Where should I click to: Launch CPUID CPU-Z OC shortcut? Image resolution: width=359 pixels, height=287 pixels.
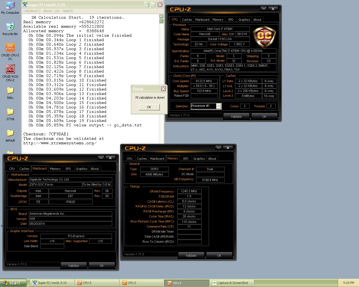click(10, 52)
